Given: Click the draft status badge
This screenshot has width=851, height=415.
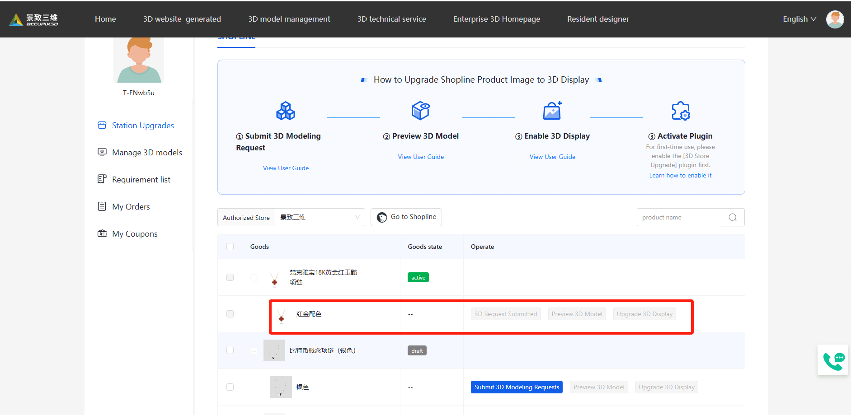Looking at the screenshot, I should pos(417,350).
